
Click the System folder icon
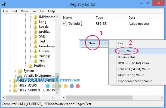(x=20, y=71)
